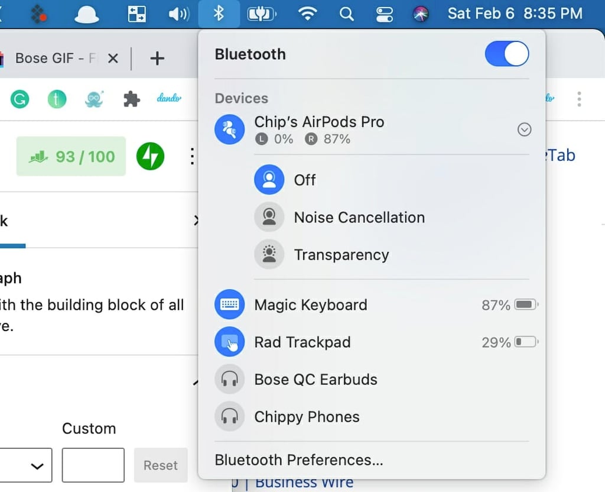The width and height of the screenshot is (605, 492).
Task: Click the Grammarly extension icon
Action: tap(19, 99)
